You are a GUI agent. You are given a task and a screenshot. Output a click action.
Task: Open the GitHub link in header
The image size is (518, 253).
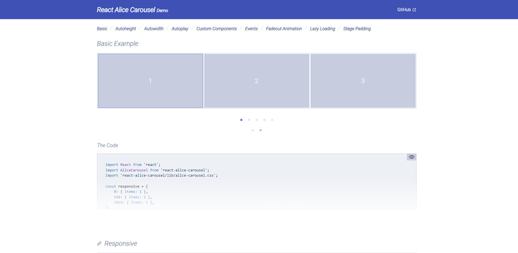click(406, 10)
